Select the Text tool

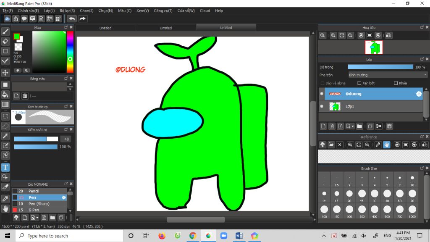point(5,167)
